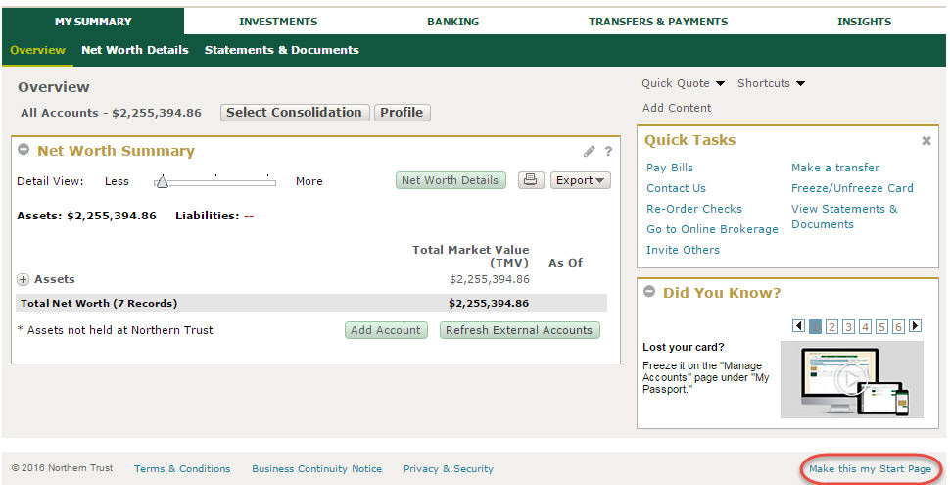Viewport: 950px width, 485px height.
Task: Open Freeze/Unfreeze Card link
Action: 852,188
